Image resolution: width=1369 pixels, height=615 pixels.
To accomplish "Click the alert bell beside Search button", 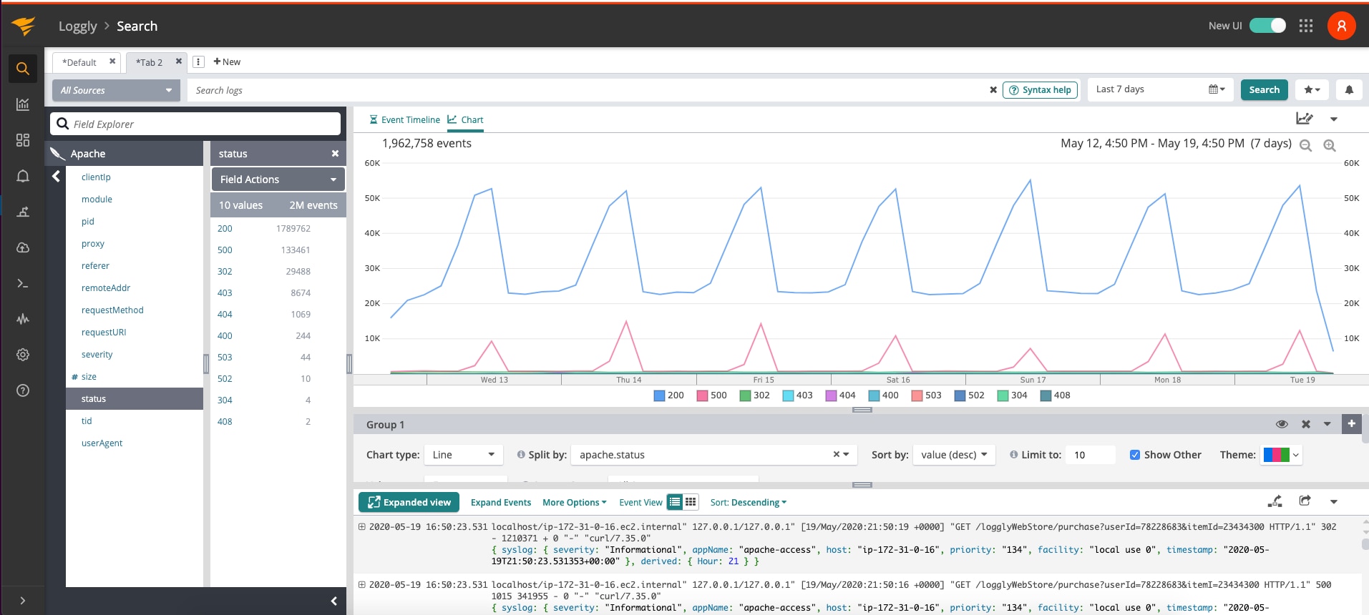I will 1349,90.
